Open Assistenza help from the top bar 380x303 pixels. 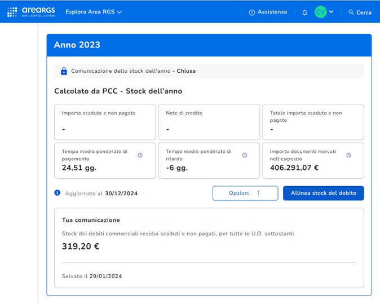pos(268,12)
